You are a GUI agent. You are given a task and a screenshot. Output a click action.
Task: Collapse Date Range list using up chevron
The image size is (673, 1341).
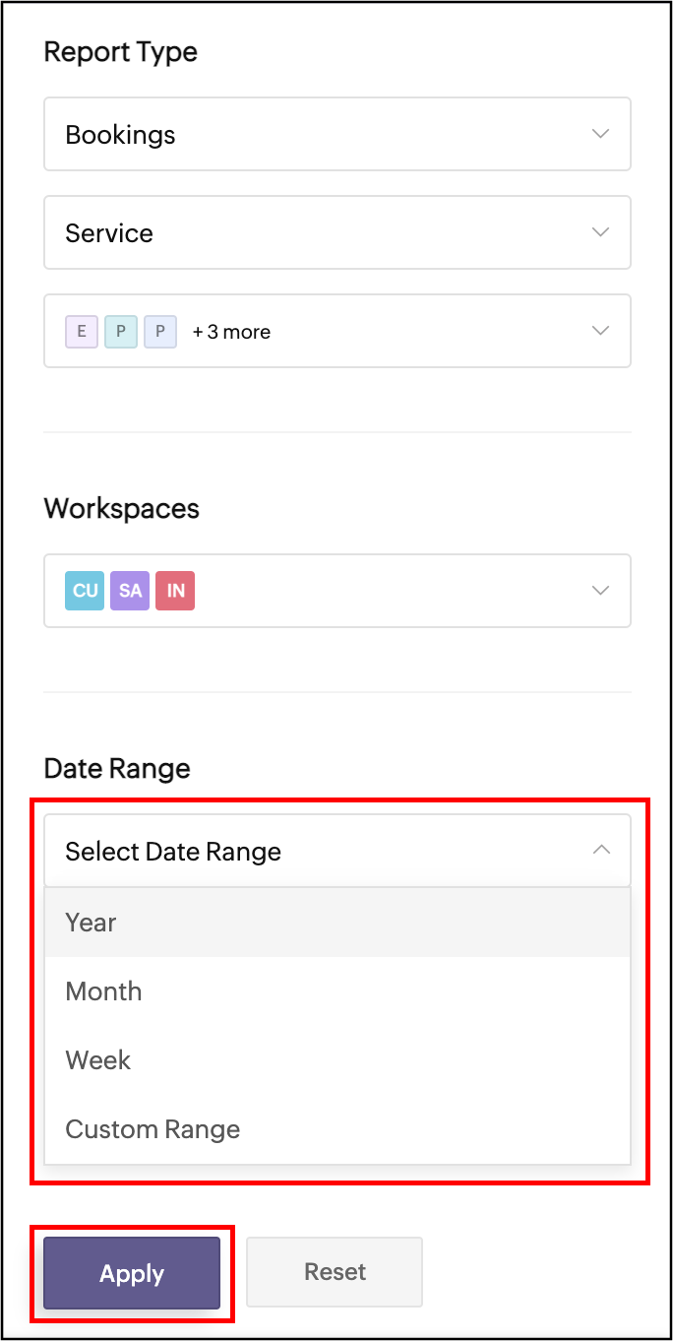[601, 851]
